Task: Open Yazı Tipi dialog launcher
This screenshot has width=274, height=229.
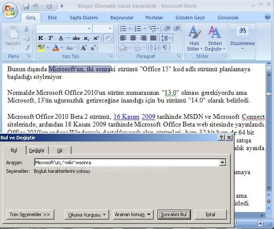Action: click(x=111, y=56)
